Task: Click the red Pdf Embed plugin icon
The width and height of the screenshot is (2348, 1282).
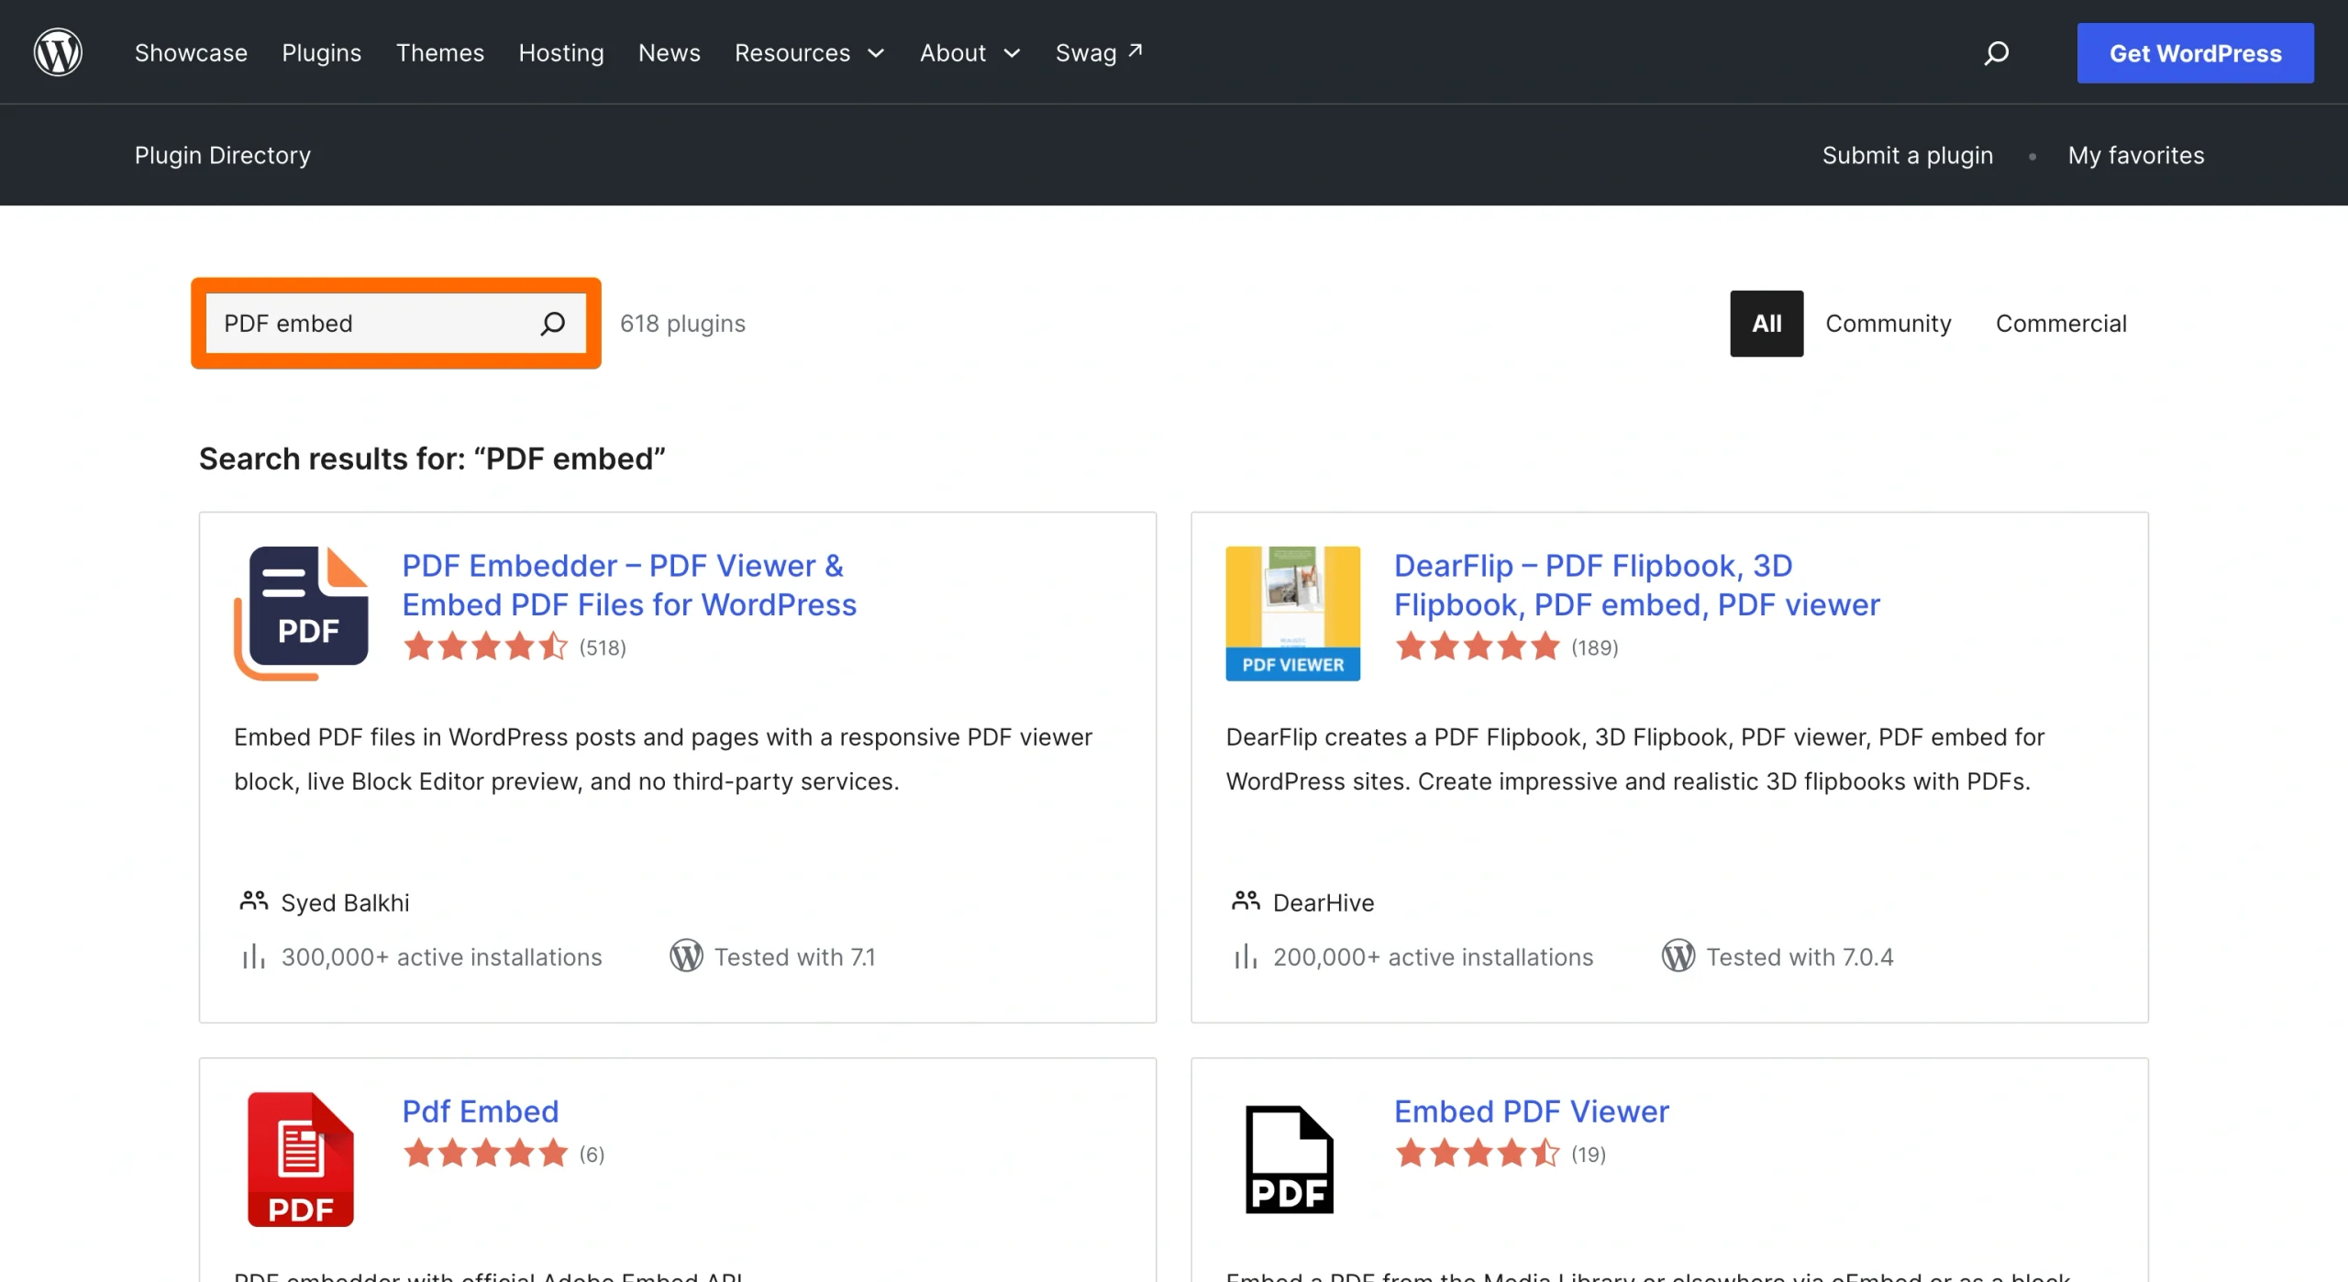Action: tap(301, 1159)
